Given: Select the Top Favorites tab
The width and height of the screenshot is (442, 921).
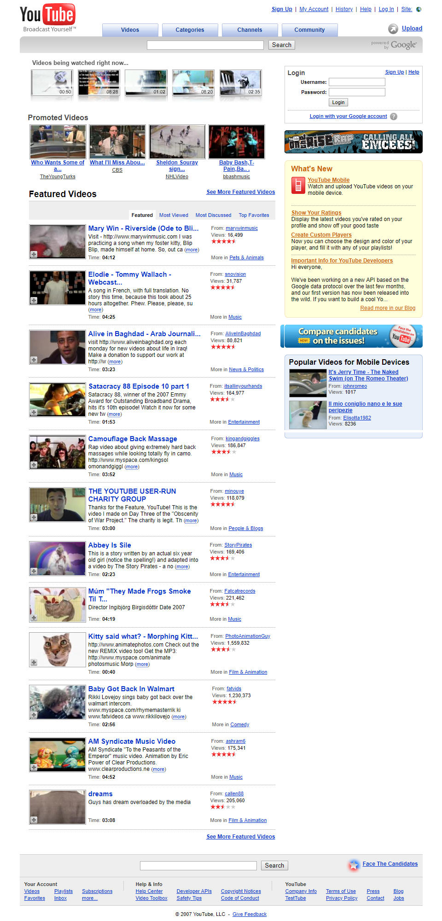Looking at the screenshot, I should coord(254,215).
